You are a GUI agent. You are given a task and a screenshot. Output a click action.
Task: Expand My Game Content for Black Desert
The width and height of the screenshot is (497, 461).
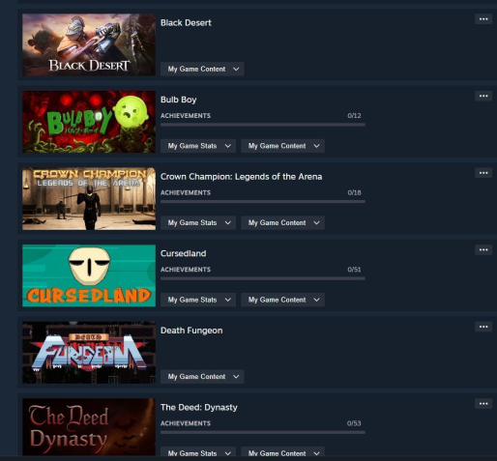click(x=202, y=69)
